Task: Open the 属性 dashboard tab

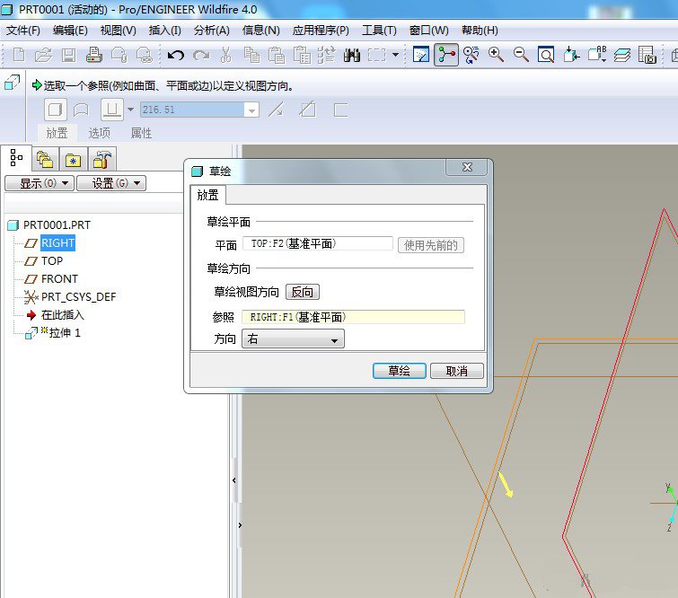Action: [x=141, y=133]
